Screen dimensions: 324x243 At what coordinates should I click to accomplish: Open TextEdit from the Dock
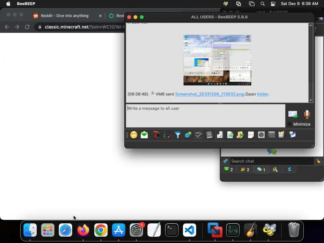click(154, 230)
